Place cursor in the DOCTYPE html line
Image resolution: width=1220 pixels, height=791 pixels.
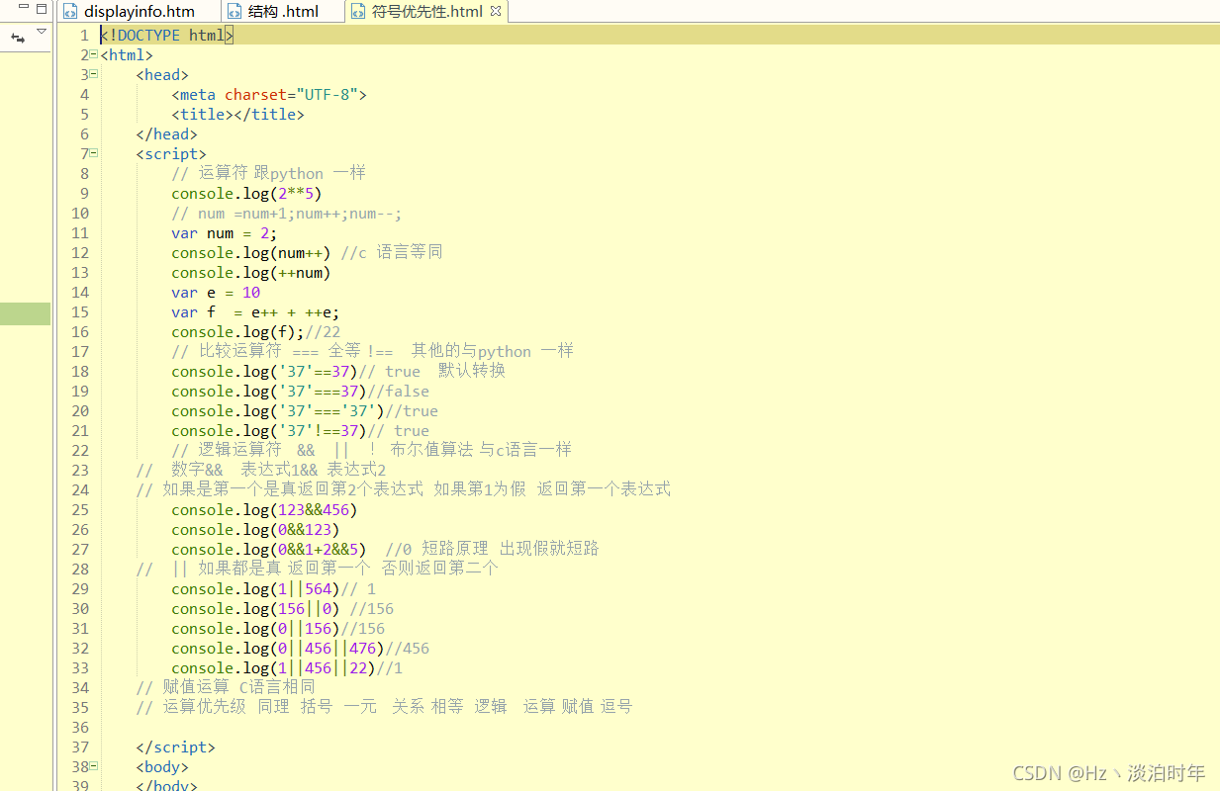pos(167,36)
